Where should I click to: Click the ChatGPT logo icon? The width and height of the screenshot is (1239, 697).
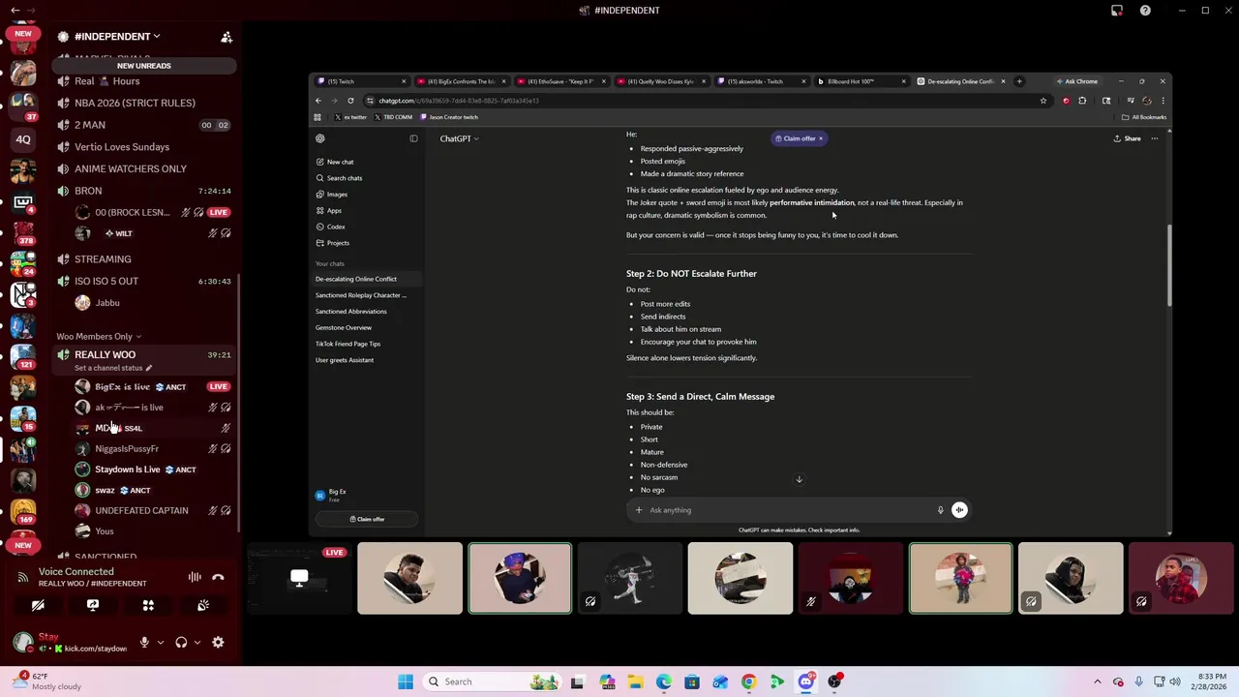coord(320,138)
